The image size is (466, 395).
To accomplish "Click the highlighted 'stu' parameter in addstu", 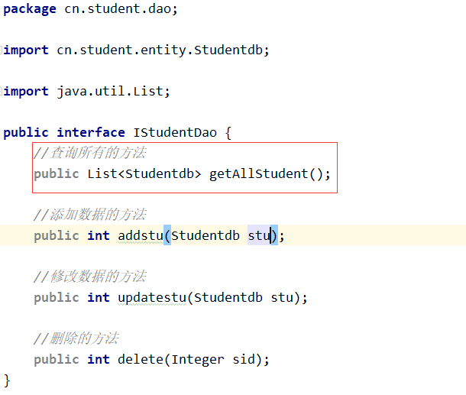I will tap(259, 235).
